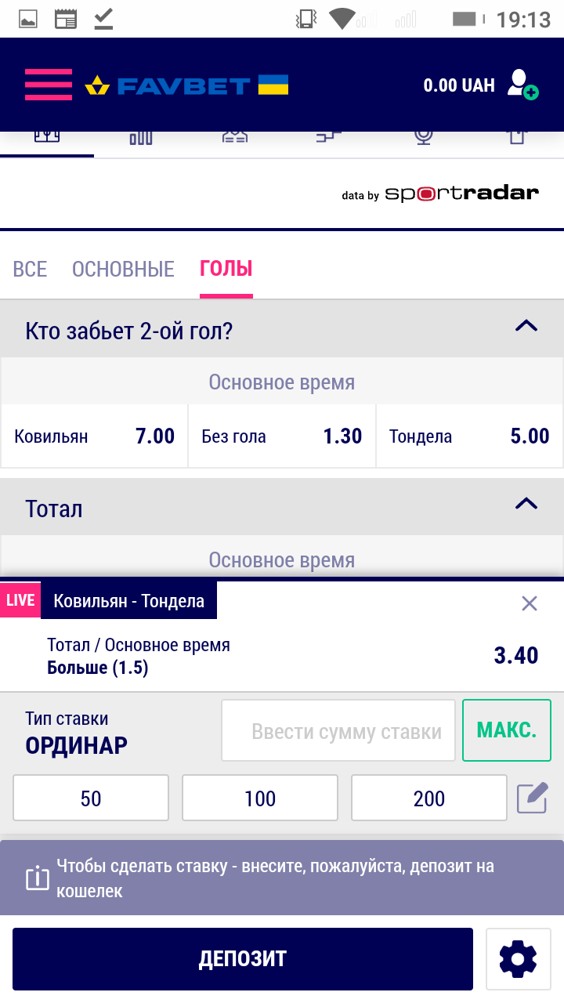Select the ГОЛЫ tab
The image size is (564, 1003).
[226, 270]
